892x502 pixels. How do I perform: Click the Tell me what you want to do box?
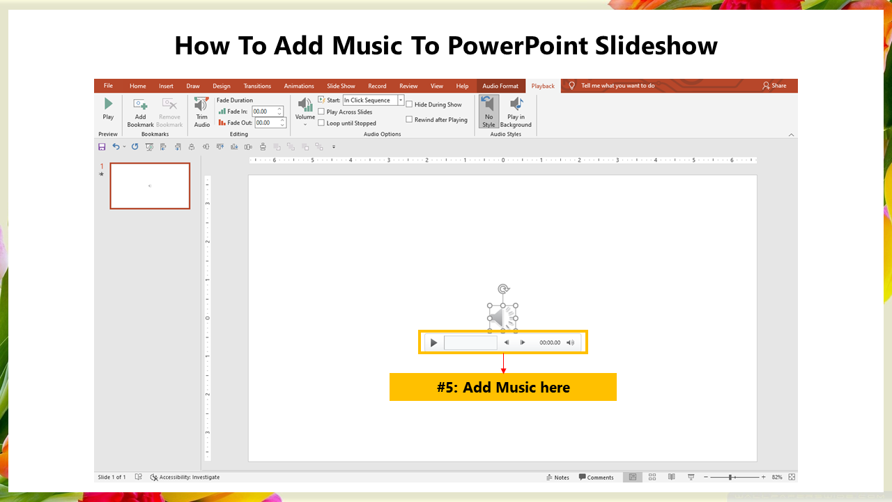[x=618, y=86]
